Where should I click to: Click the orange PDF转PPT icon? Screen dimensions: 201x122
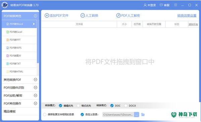coord(8,40)
